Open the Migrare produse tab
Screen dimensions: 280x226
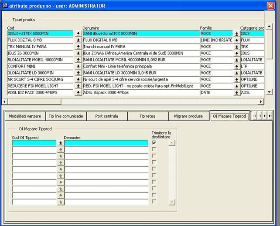tap(188, 116)
